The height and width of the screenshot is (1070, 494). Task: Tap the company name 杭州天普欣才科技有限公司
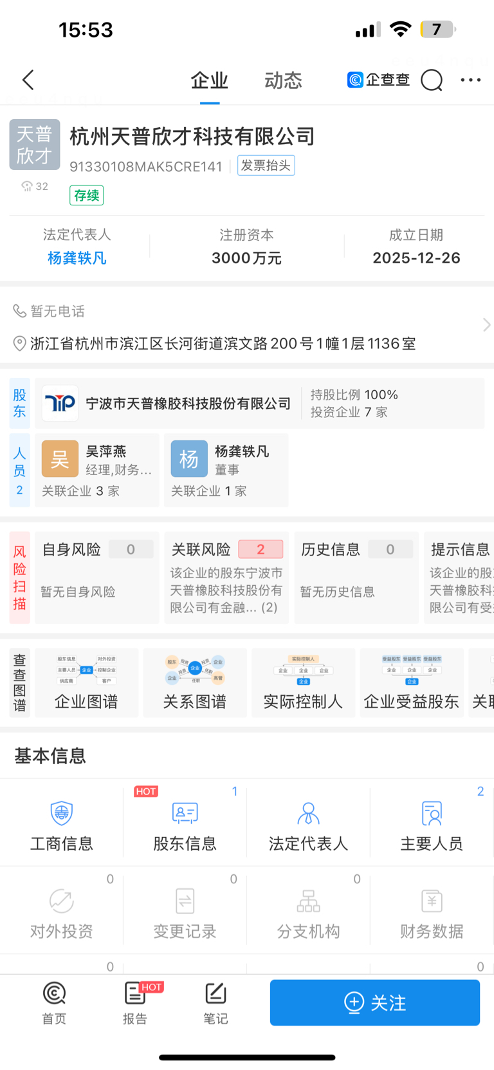pyautogui.click(x=192, y=136)
